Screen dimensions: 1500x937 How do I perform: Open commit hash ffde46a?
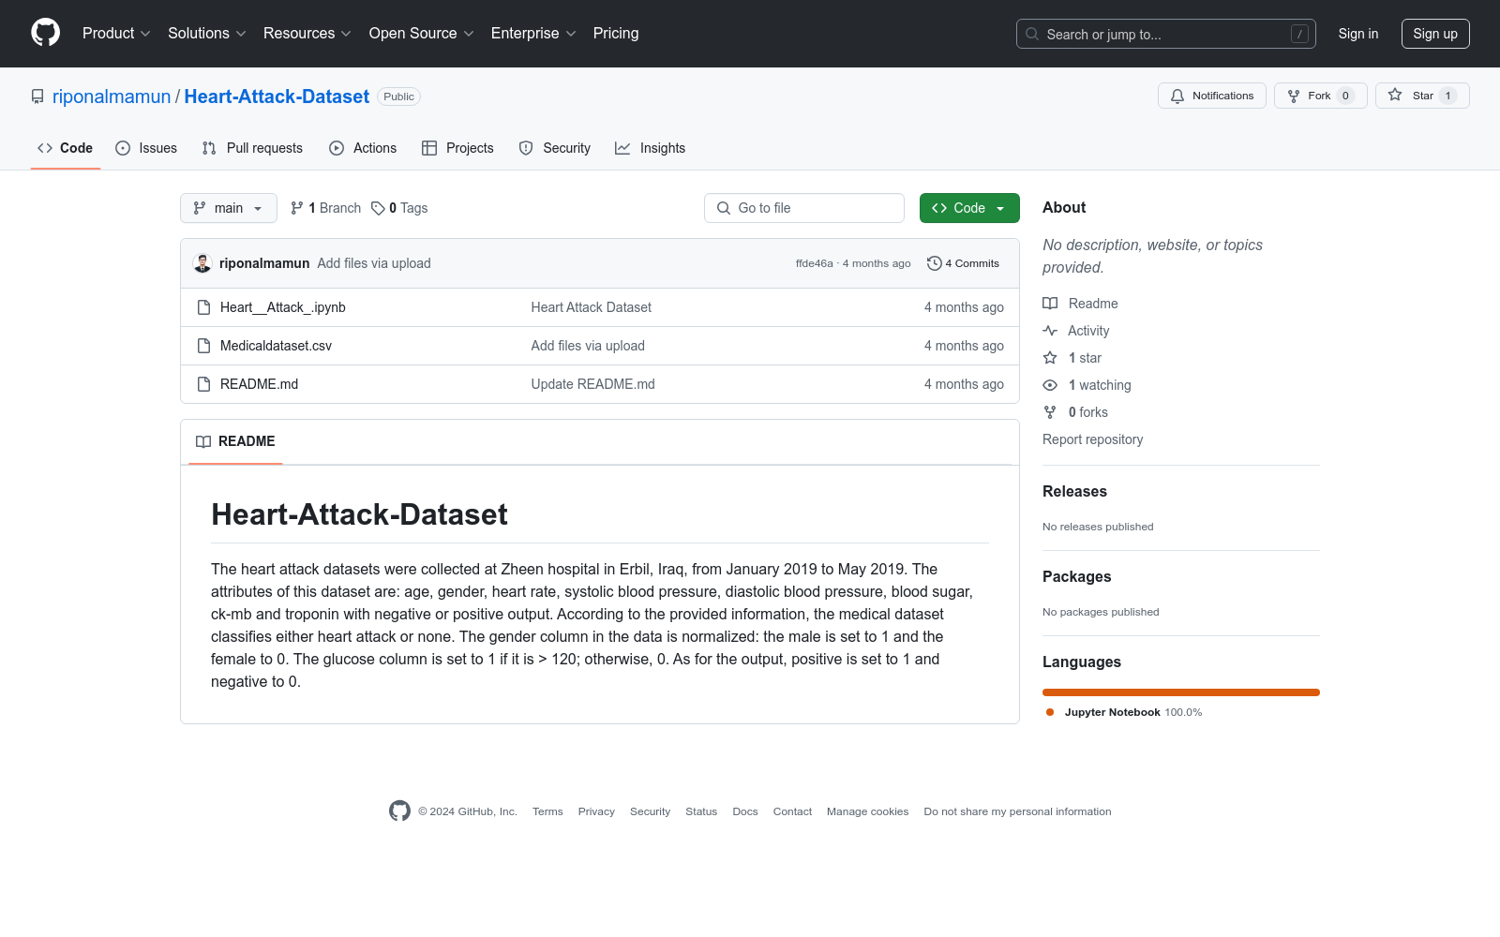click(x=814, y=263)
